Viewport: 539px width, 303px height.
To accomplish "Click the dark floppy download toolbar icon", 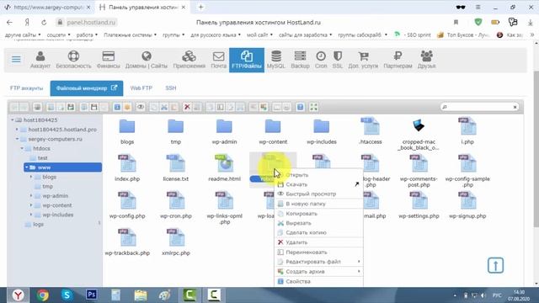I will (x=93, y=107).
